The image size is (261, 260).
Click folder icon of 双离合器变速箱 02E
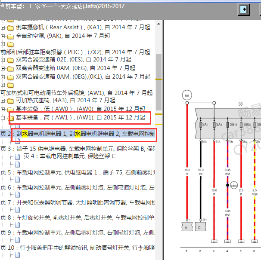point(10,60)
